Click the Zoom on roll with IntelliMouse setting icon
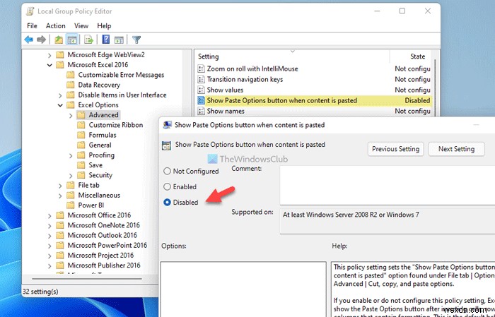 [201, 68]
